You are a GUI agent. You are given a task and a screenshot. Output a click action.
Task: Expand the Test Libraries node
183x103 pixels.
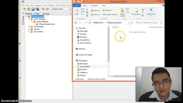pyautogui.click(x=29, y=32)
